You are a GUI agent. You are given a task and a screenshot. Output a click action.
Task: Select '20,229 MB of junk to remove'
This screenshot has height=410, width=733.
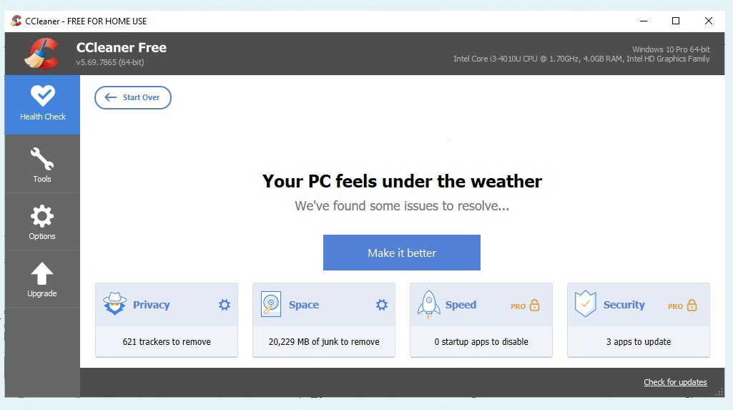324,342
